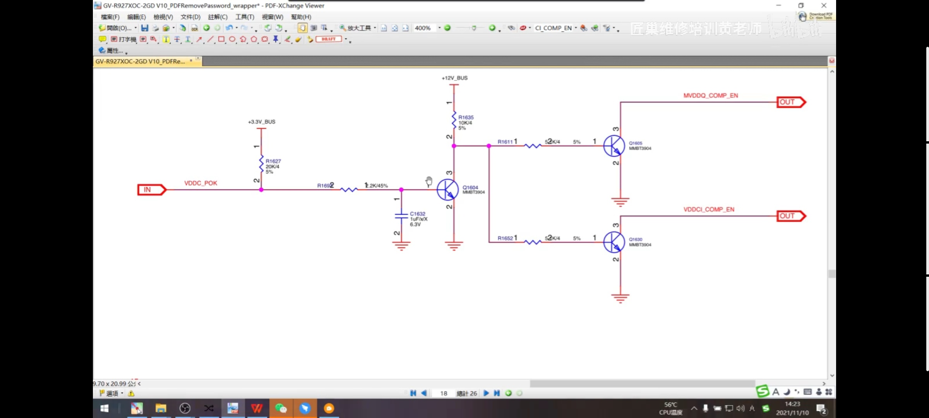The width and height of the screenshot is (929, 418).
Task: Select the Pencil drawing tool
Action: tap(287, 39)
